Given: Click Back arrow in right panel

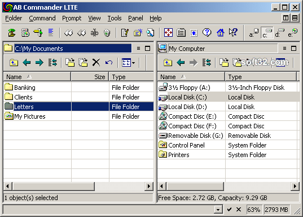Looking at the screenshot, I should click(x=181, y=63).
